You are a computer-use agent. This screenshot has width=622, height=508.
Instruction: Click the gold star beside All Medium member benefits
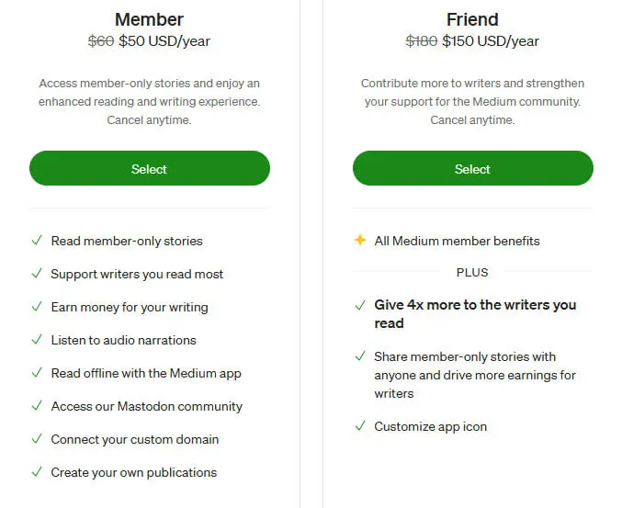pyautogui.click(x=360, y=241)
